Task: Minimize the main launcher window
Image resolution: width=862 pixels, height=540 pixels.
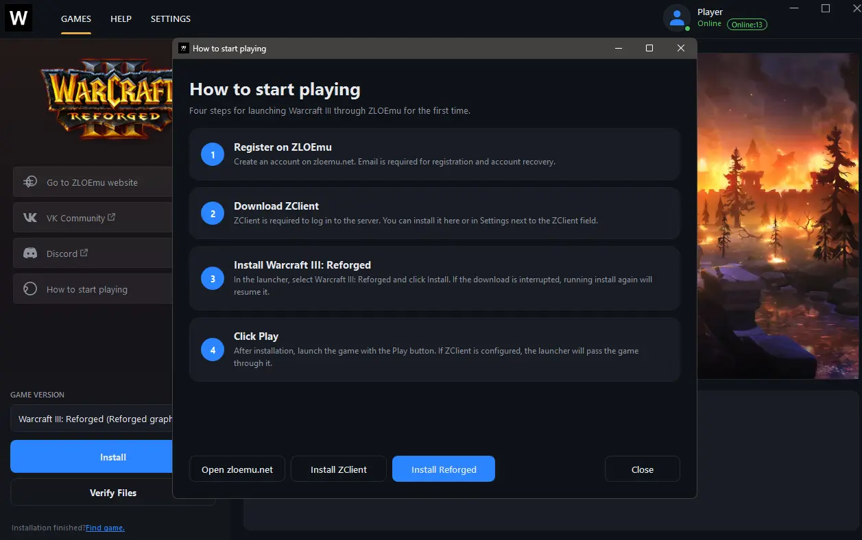Action: pyautogui.click(x=793, y=9)
